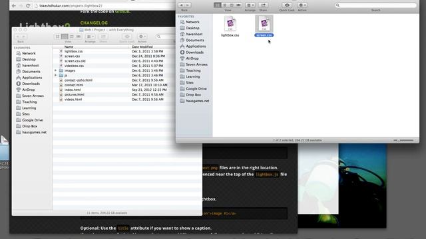This screenshot has height=239, width=426.
Task: Switch the front Finder window to icon view
Action: [x=218, y=5]
